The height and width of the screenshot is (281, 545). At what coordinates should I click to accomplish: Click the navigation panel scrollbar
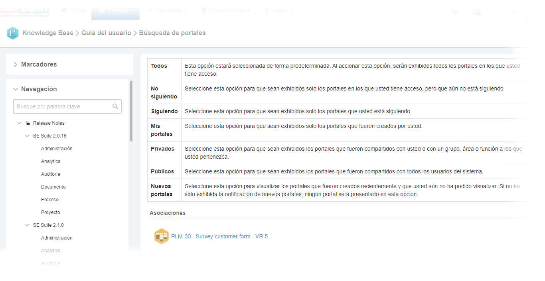click(x=131, y=111)
